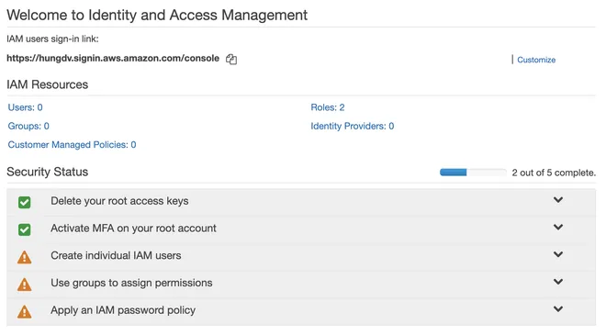The width and height of the screenshot is (606, 335).
Task: Click warning triangle beside Create individual IAM users
Action: (x=25, y=257)
